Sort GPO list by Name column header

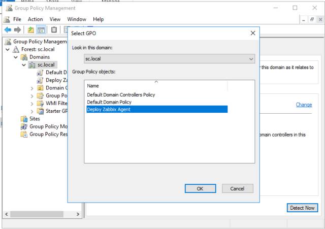click(x=156, y=86)
